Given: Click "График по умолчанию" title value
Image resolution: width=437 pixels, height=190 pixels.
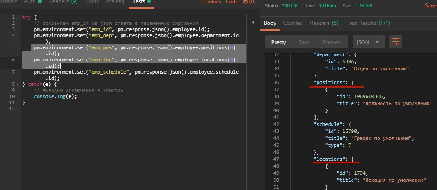Looking at the screenshot, I should click(381, 138).
